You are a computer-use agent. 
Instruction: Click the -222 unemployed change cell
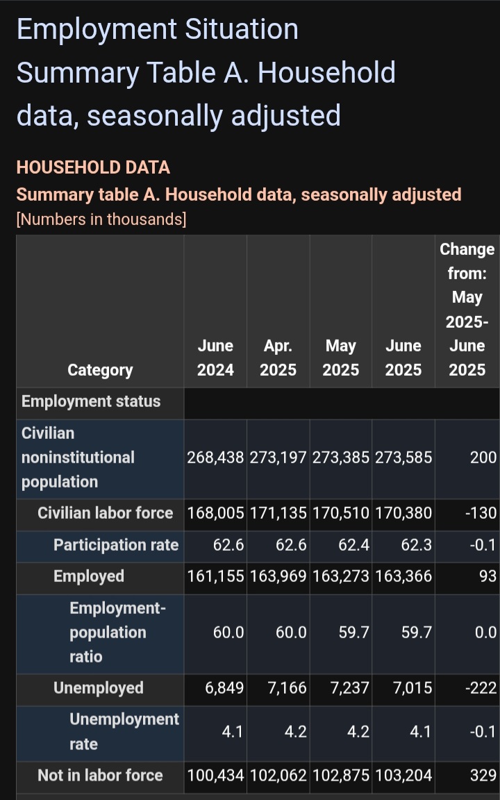pyautogui.click(x=467, y=688)
